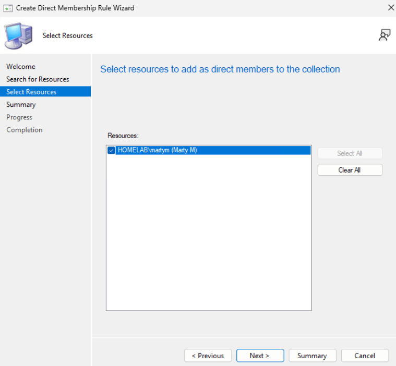Jump to the Summary step in the sidebar

[x=21, y=105]
